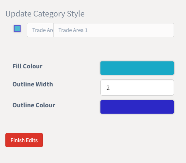Click the truncated Trade Are field
Viewport: 186px width, 163px height.
pos(40,30)
